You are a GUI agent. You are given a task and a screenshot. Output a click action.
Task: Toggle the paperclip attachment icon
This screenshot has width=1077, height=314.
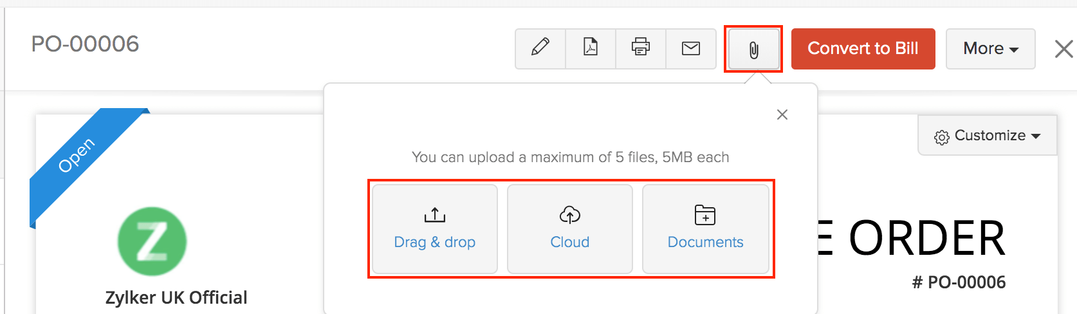pyautogui.click(x=753, y=50)
